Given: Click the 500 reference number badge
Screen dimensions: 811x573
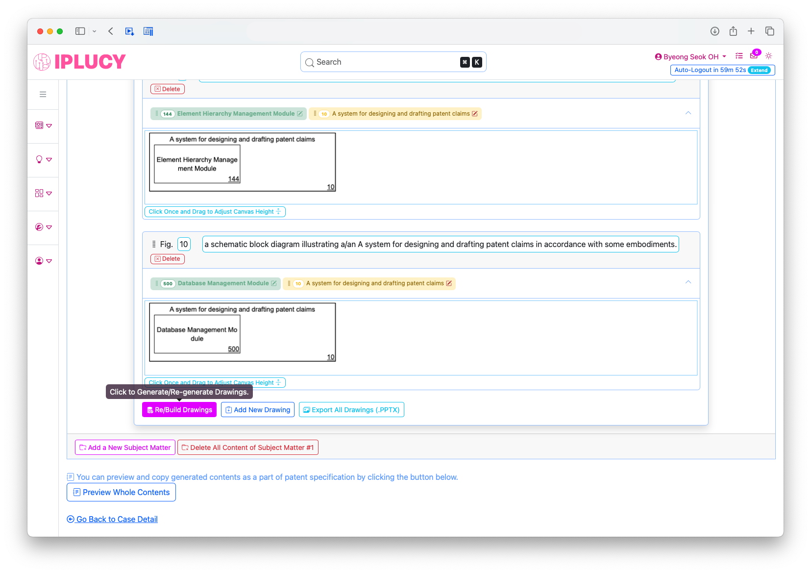Looking at the screenshot, I should pos(168,284).
